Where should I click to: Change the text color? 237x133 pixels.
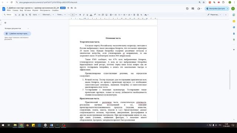pos(91,15)
